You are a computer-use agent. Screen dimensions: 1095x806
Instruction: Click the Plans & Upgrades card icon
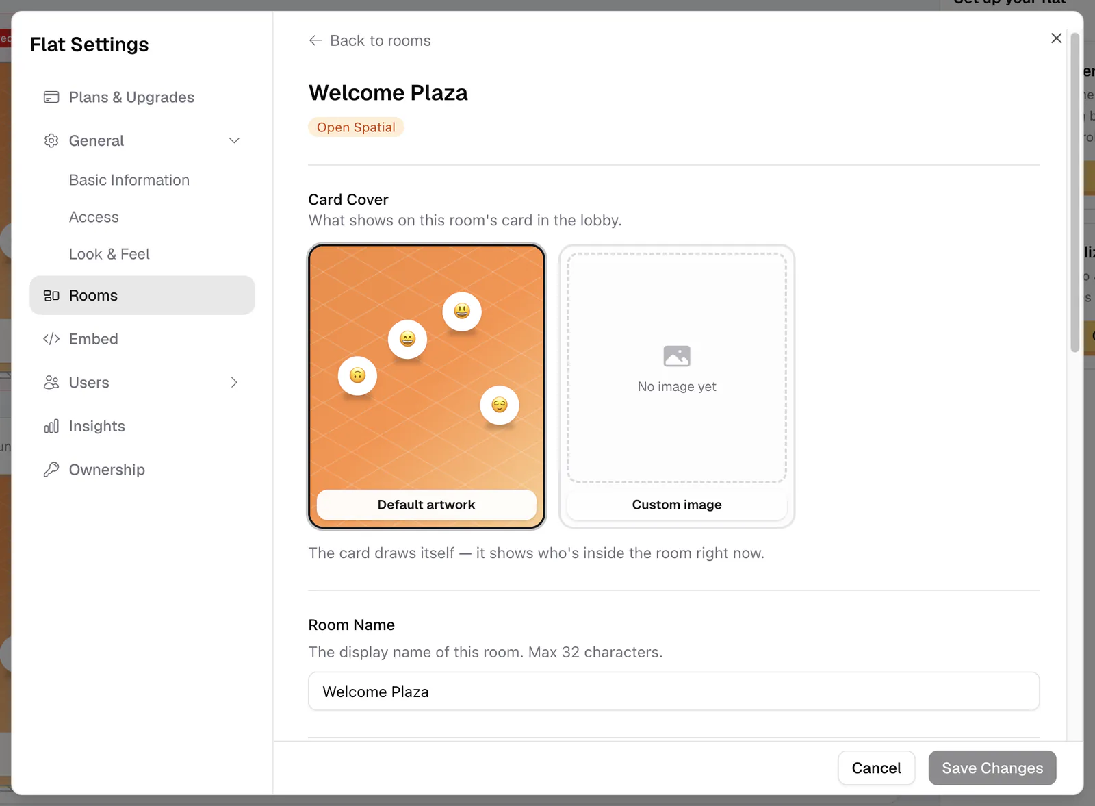51,97
